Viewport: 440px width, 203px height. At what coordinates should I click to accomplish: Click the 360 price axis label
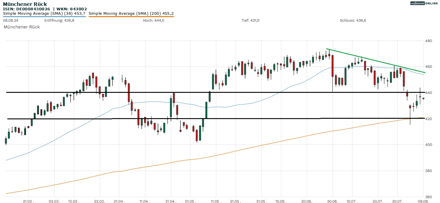[428, 197]
